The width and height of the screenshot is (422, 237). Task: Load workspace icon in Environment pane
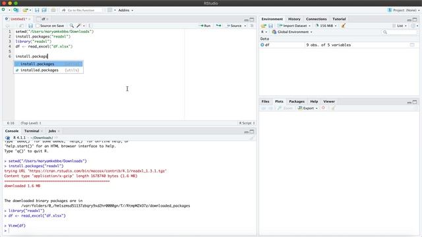point(264,26)
